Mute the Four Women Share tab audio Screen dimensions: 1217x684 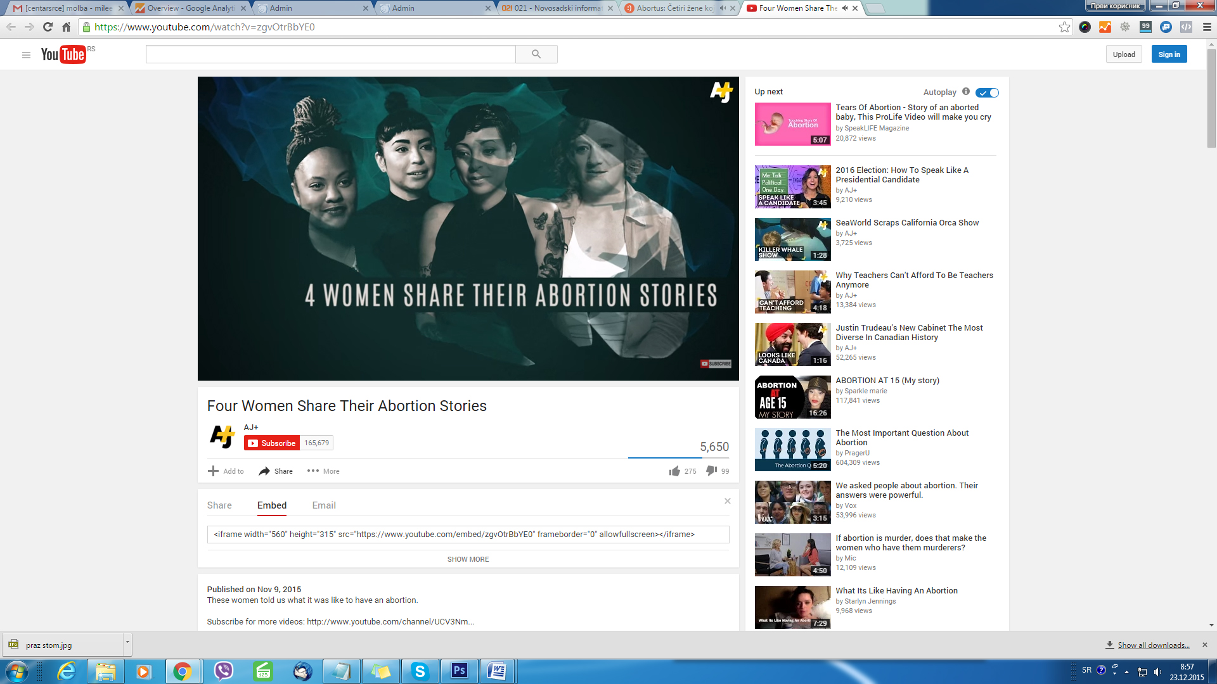pos(845,8)
